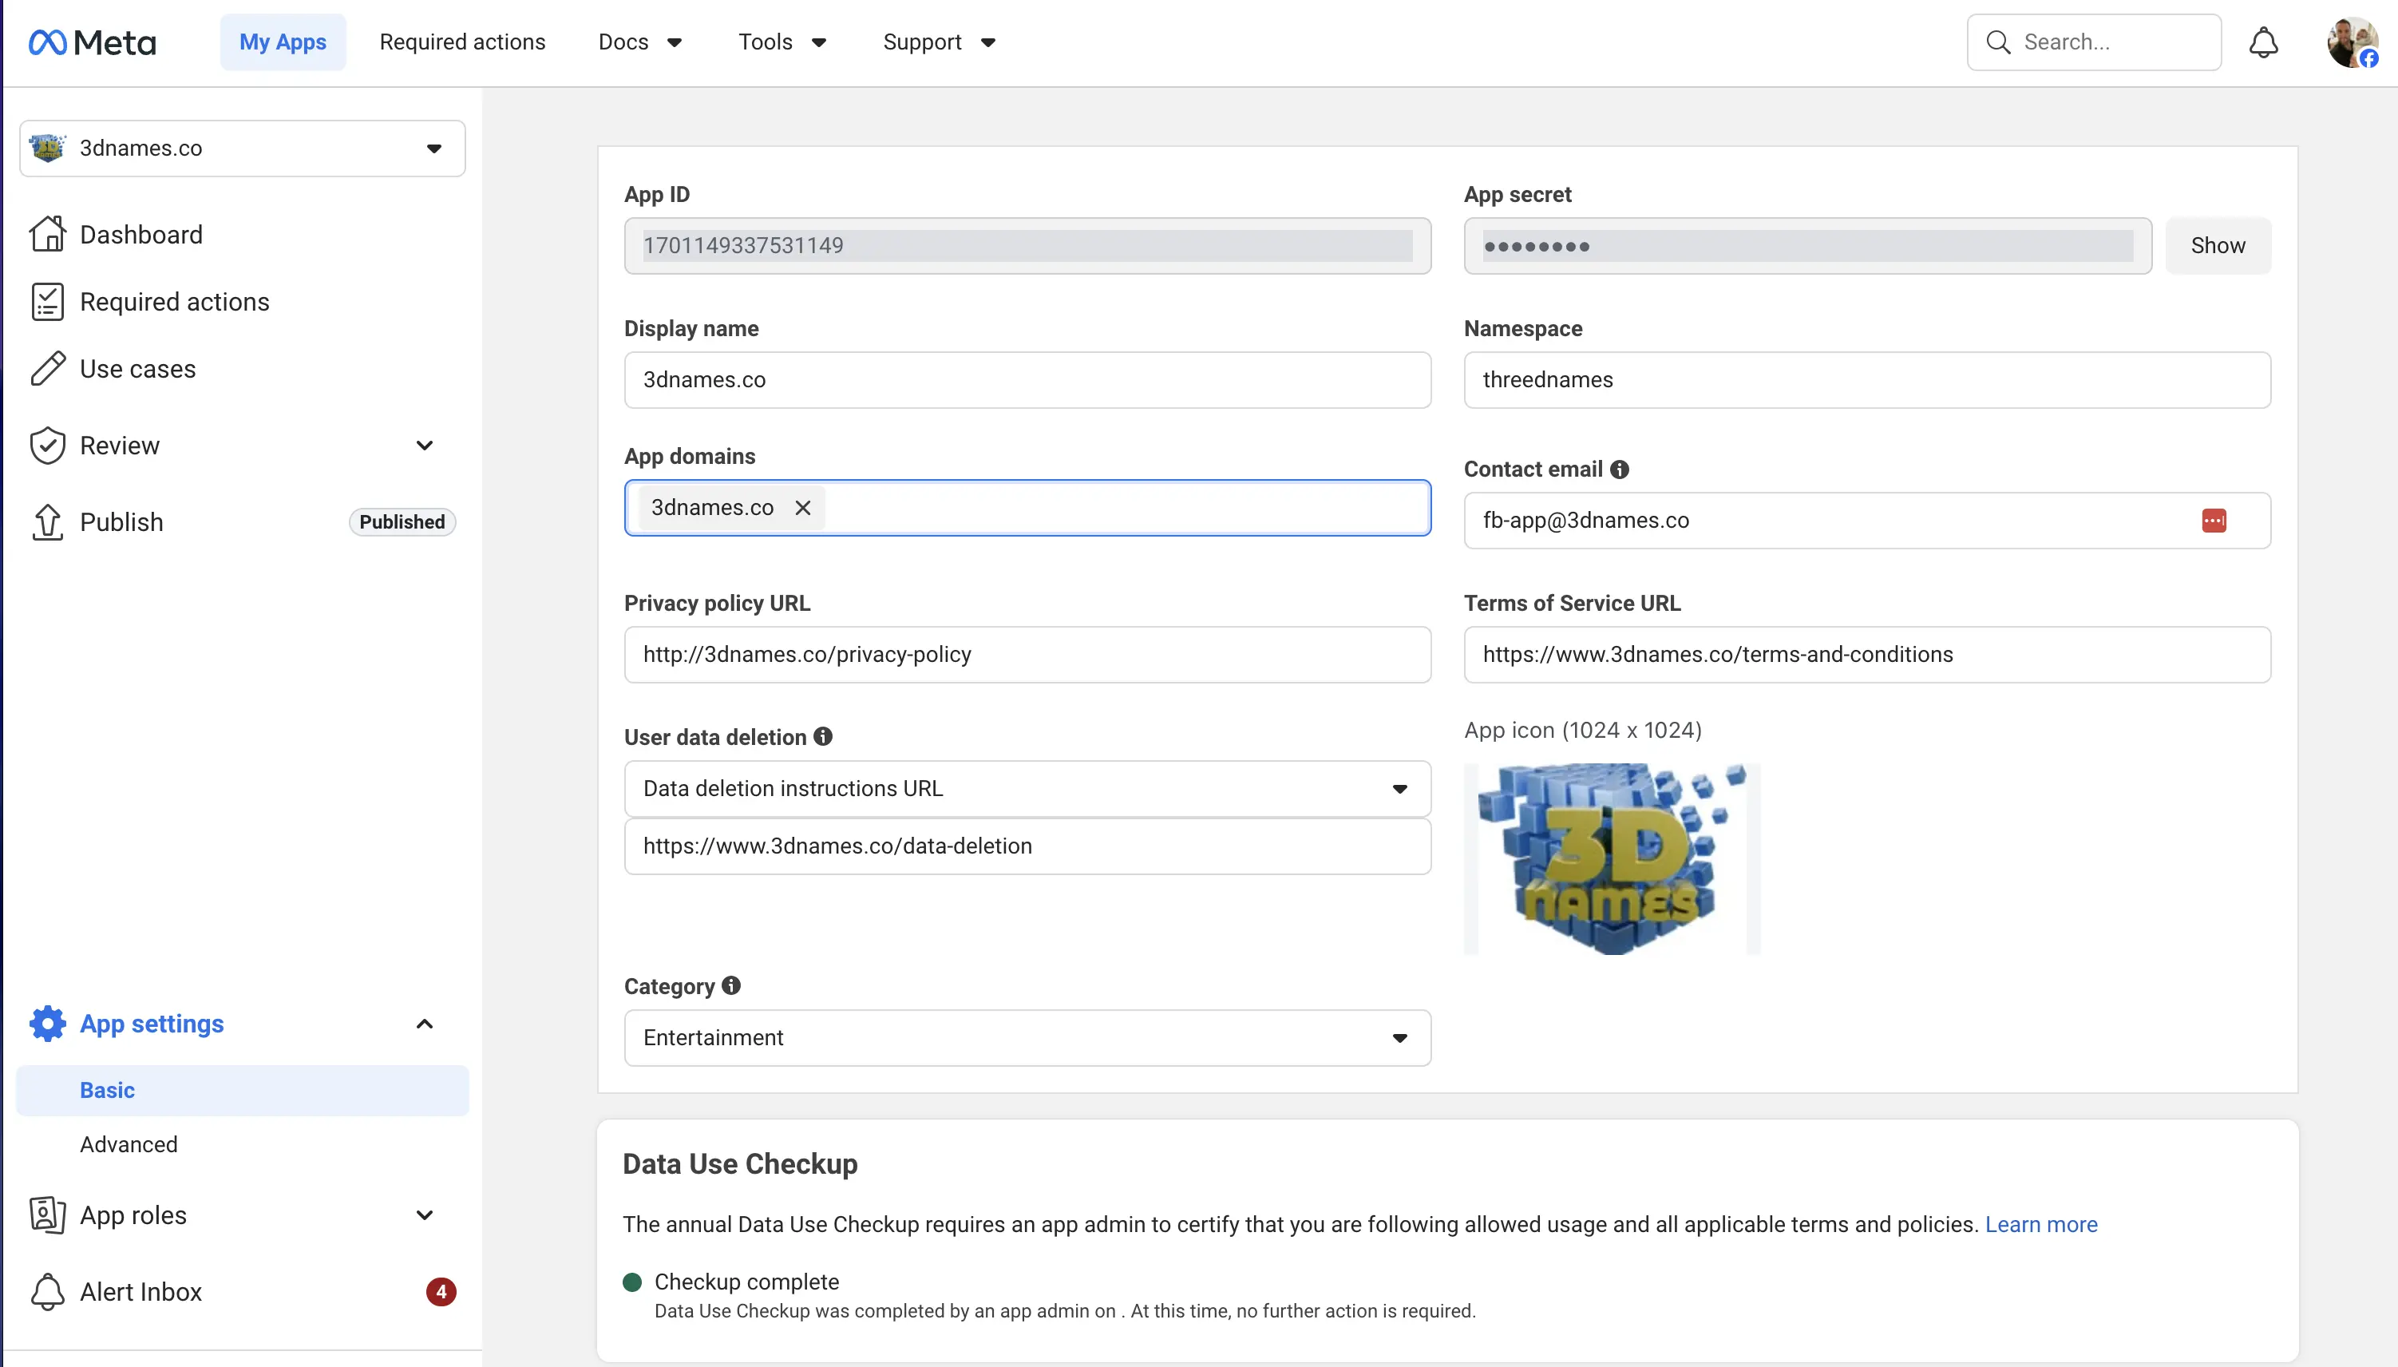Remove the 3dnames.co app domain tag

tap(802, 508)
